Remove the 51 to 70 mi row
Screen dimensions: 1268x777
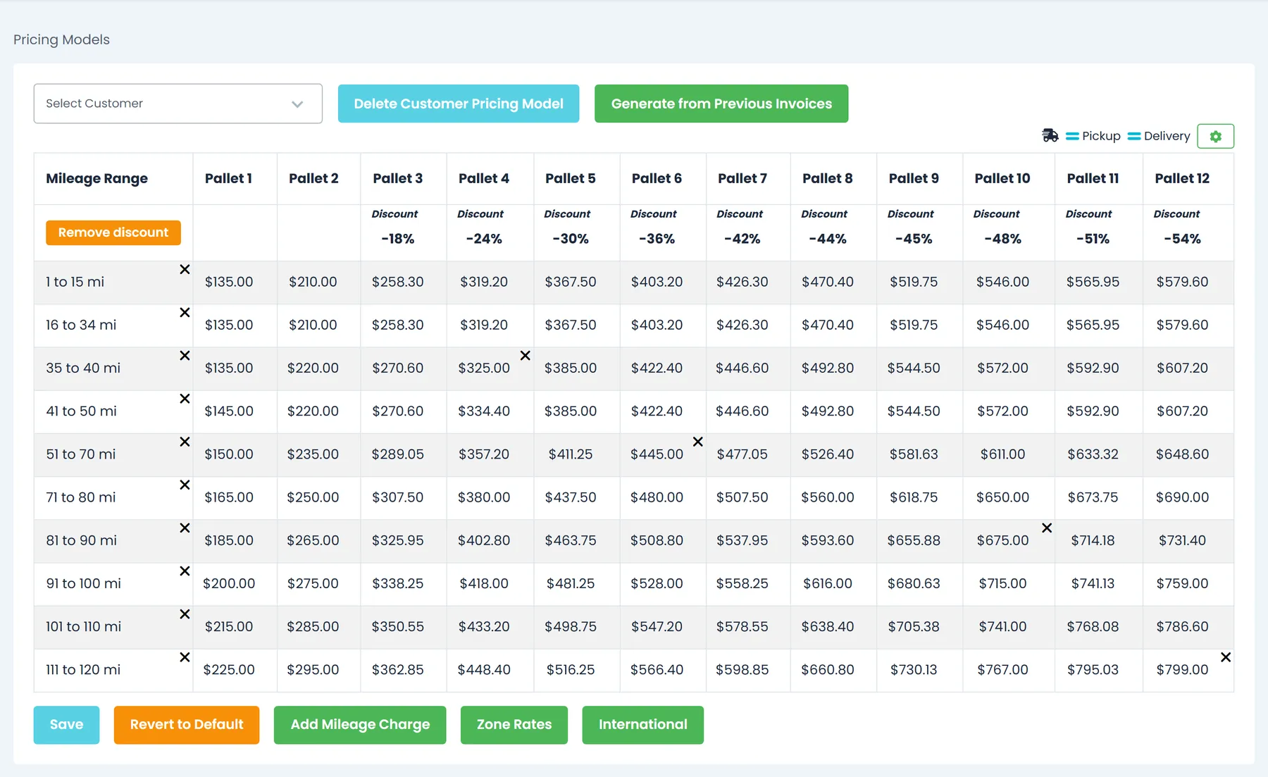point(185,442)
